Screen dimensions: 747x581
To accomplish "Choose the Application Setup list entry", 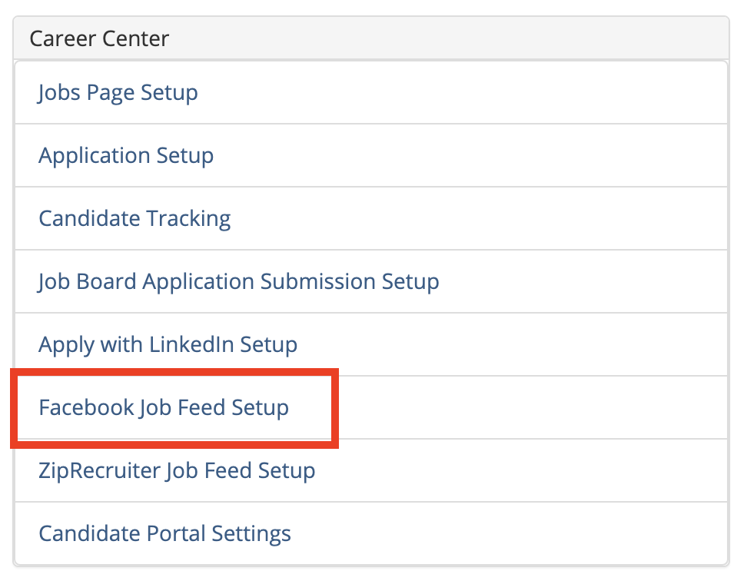I will 370,156.
